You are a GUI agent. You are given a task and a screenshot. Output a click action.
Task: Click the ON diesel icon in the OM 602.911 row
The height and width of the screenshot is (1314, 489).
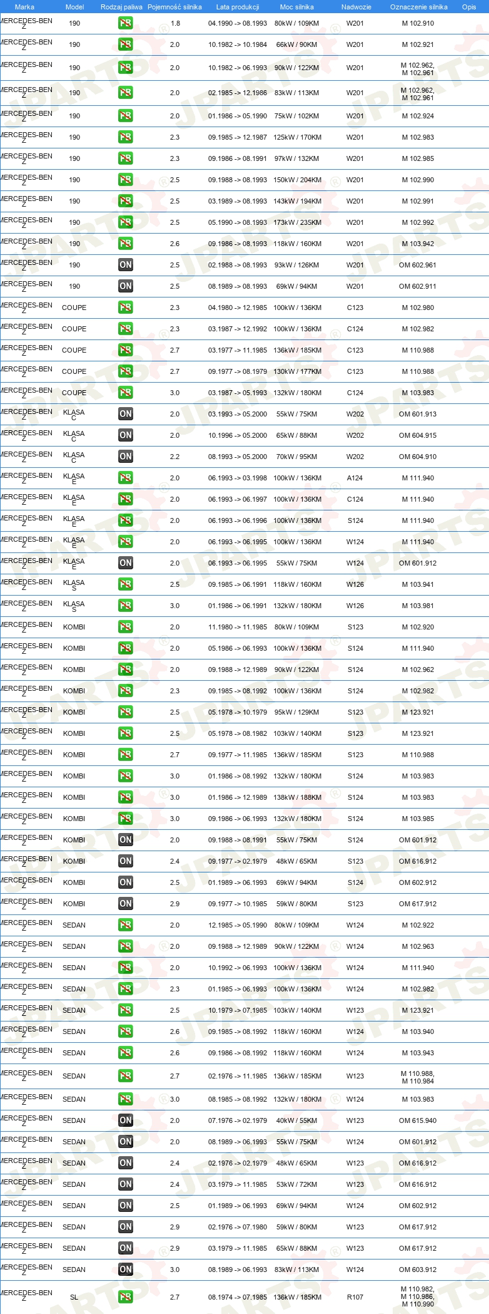126,286
